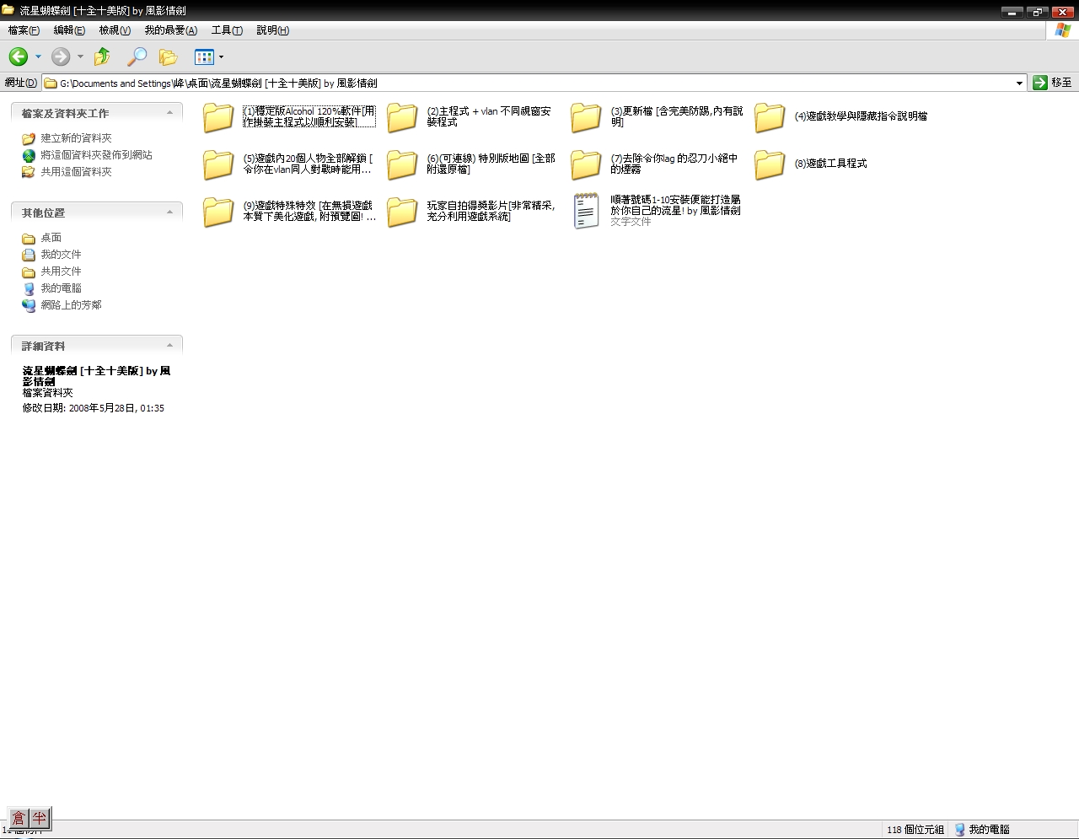
Task: Open the 說明(H) menu
Action: pos(272,30)
